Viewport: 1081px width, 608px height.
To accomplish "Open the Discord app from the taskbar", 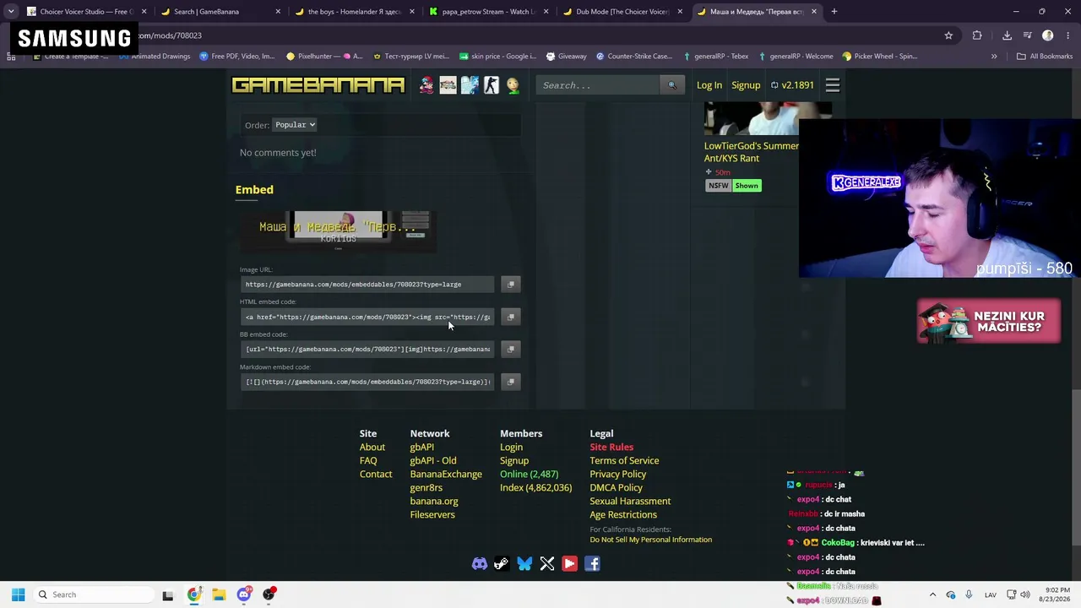I will click(244, 594).
